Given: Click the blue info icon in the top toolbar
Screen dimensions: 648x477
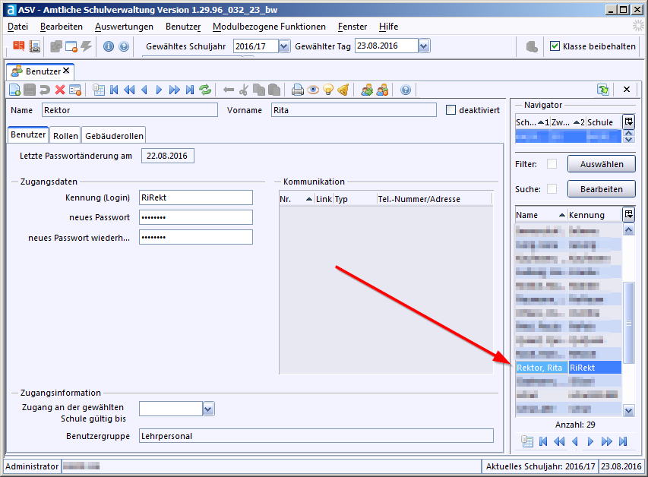Looking at the screenshot, I should tap(109, 46).
